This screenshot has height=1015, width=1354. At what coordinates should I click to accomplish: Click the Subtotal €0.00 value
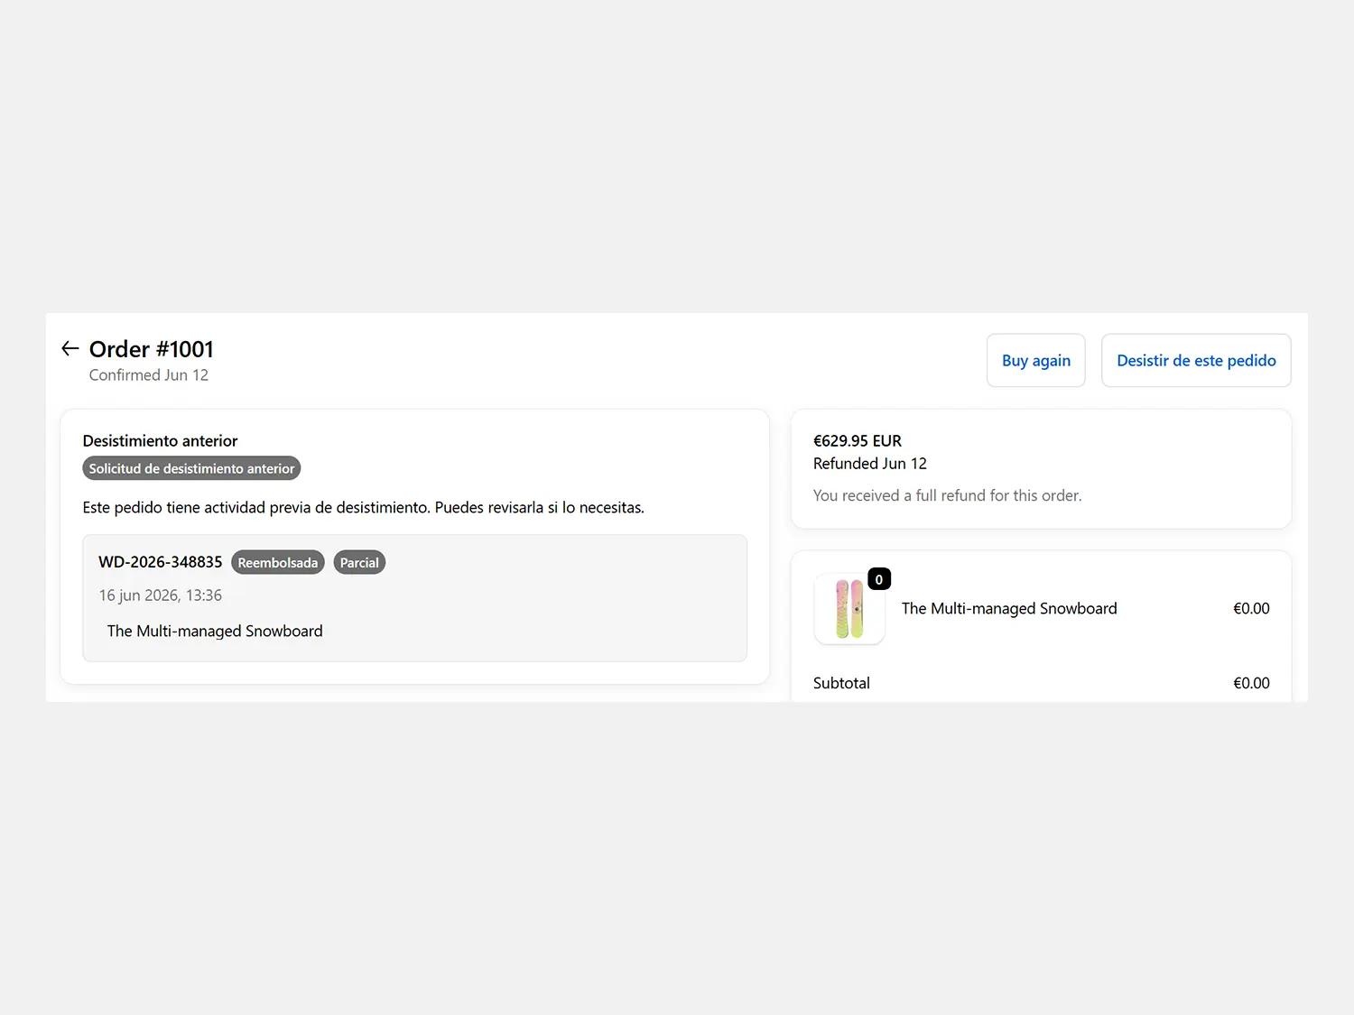tap(1251, 683)
